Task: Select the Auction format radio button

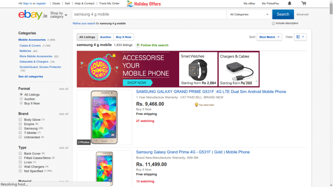Action: pos(21,99)
